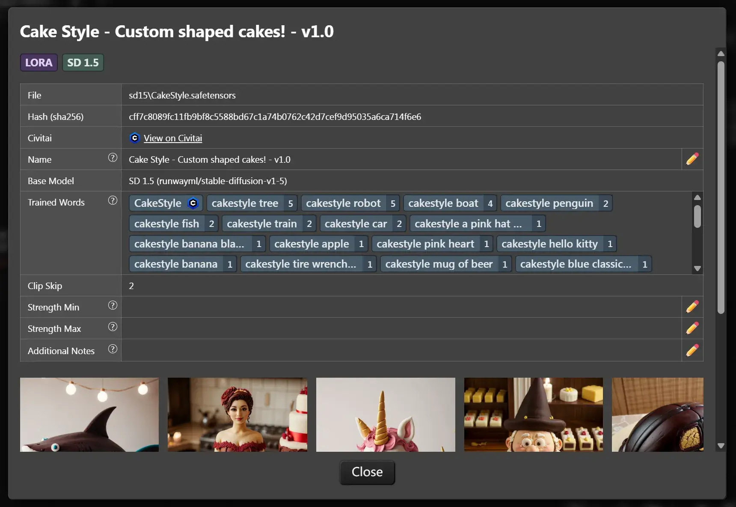Edit Strength Min with pencil icon
This screenshot has width=736, height=507.
[692, 307]
